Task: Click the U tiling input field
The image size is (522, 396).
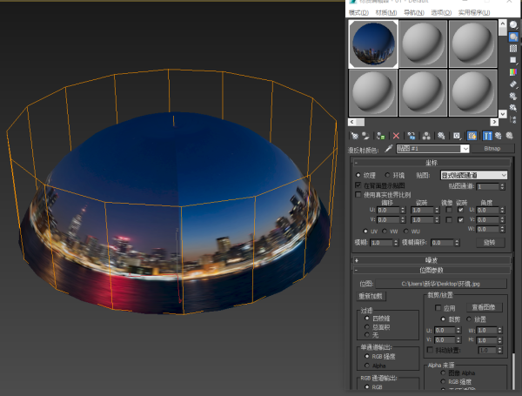Action: tap(422, 210)
